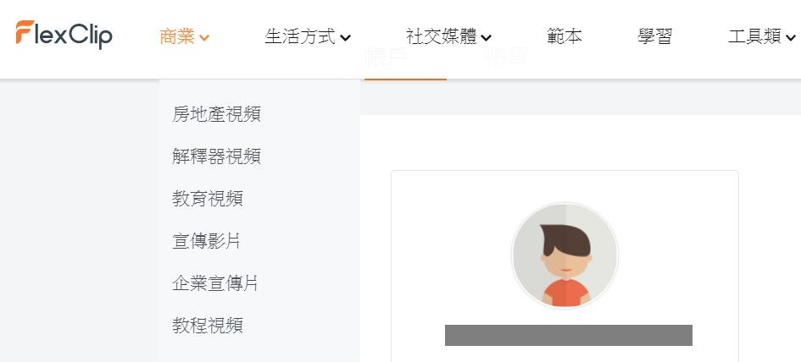Switch to the 帳單 tab
801x362 pixels.
[x=506, y=58]
